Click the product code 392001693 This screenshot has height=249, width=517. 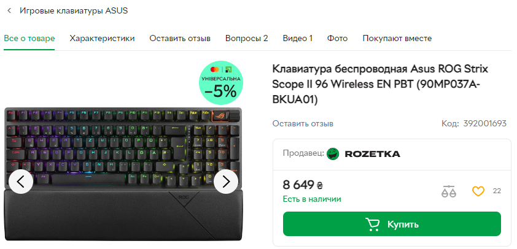tap(484, 123)
